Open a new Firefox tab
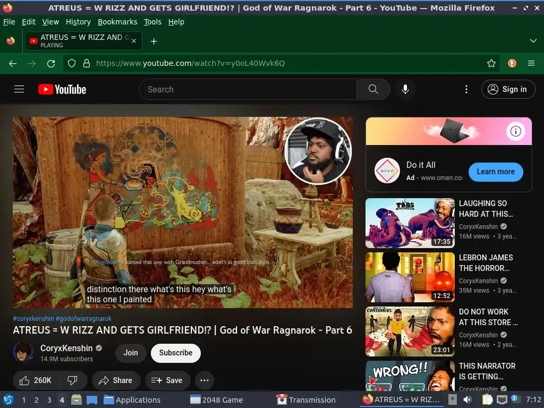This screenshot has height=408, width=544. point(154,41)
